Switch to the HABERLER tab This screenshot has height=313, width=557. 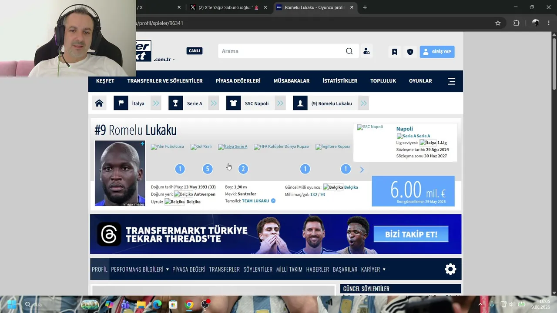click(318, 269)
